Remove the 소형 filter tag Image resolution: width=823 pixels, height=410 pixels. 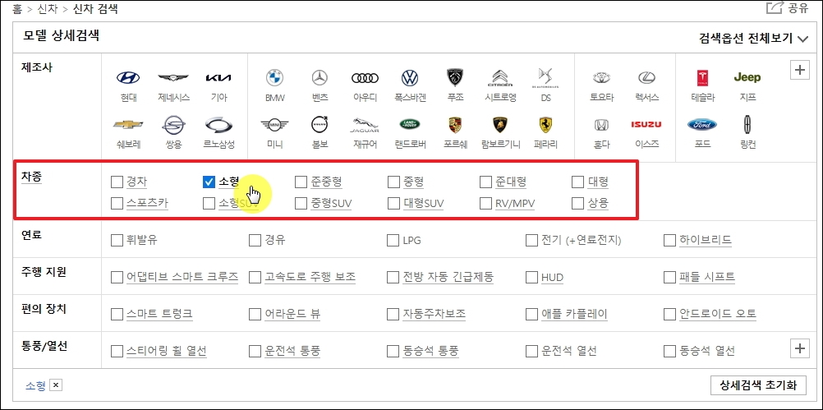(x=57, y=386)
